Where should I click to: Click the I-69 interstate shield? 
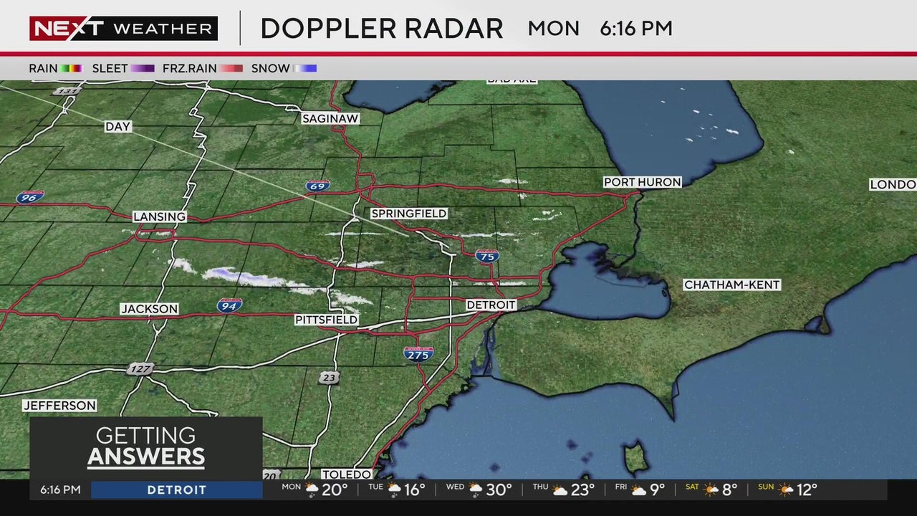(318, 186)
